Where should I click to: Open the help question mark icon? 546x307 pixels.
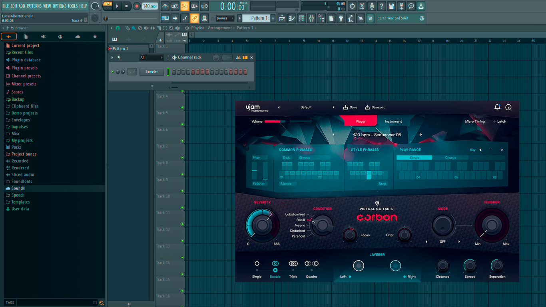[382, 6]
